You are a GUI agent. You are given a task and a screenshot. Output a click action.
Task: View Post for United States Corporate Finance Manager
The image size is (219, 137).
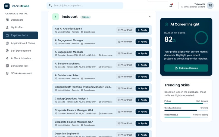click(125, 123)
